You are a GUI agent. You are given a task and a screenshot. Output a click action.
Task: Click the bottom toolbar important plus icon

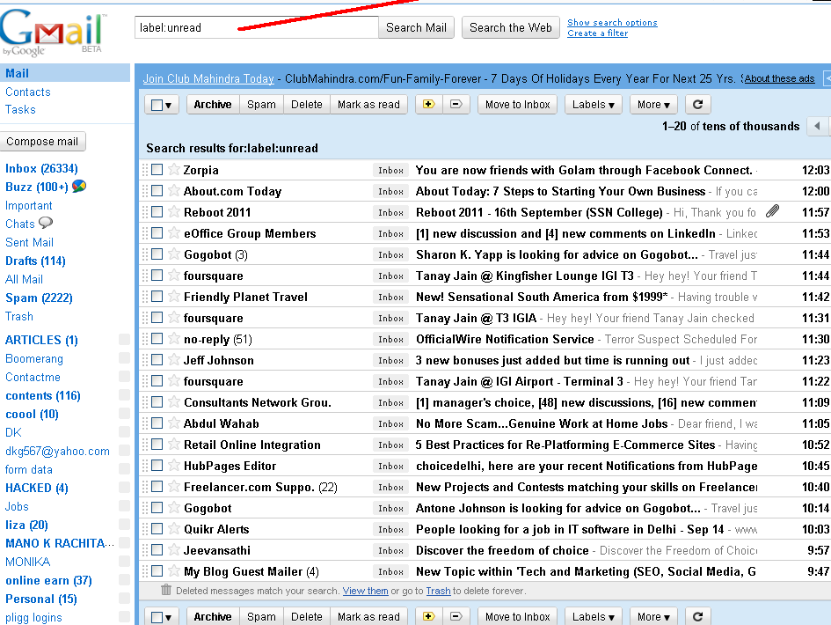point(429,616)
